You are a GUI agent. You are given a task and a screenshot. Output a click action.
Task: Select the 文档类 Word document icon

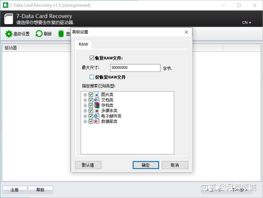coord(97,100)
